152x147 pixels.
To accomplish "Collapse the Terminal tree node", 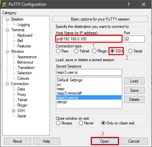I will click(x=7, y=30).
